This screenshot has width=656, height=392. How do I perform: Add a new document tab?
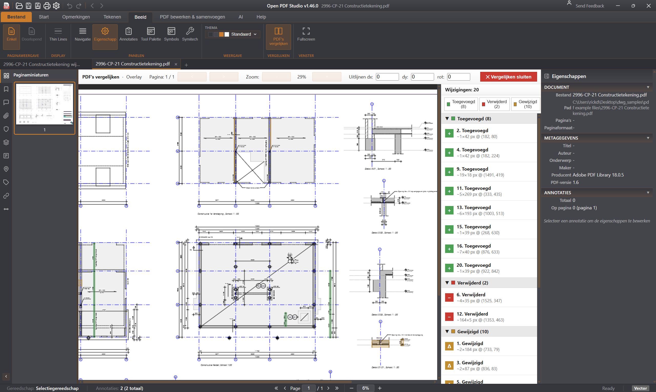(x=186, y=65)
